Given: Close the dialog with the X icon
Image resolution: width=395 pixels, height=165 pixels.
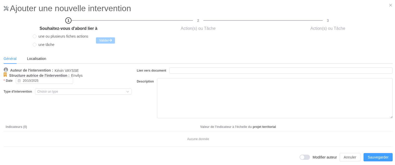Looking at the screenshot, I should tap(390, 5).
